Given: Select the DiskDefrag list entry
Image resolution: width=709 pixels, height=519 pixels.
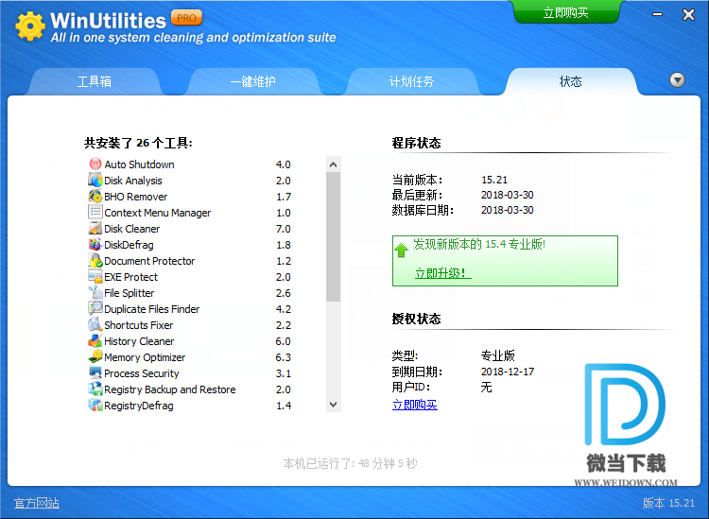Looking at the screenshot, I should (x=190, y=245).
